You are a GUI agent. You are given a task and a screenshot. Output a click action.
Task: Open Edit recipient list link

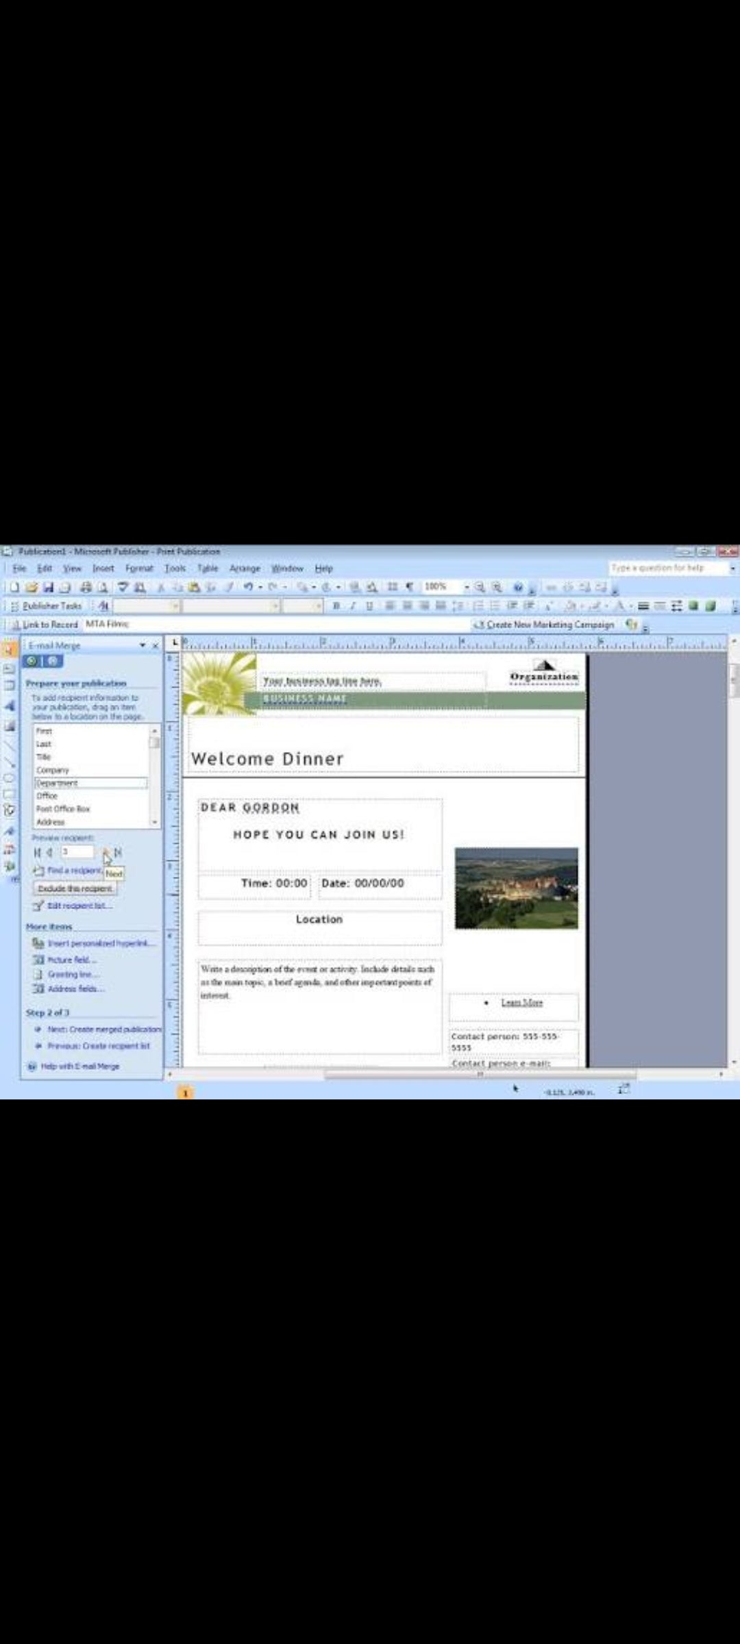pyautogui.click(x=79, y=906)
